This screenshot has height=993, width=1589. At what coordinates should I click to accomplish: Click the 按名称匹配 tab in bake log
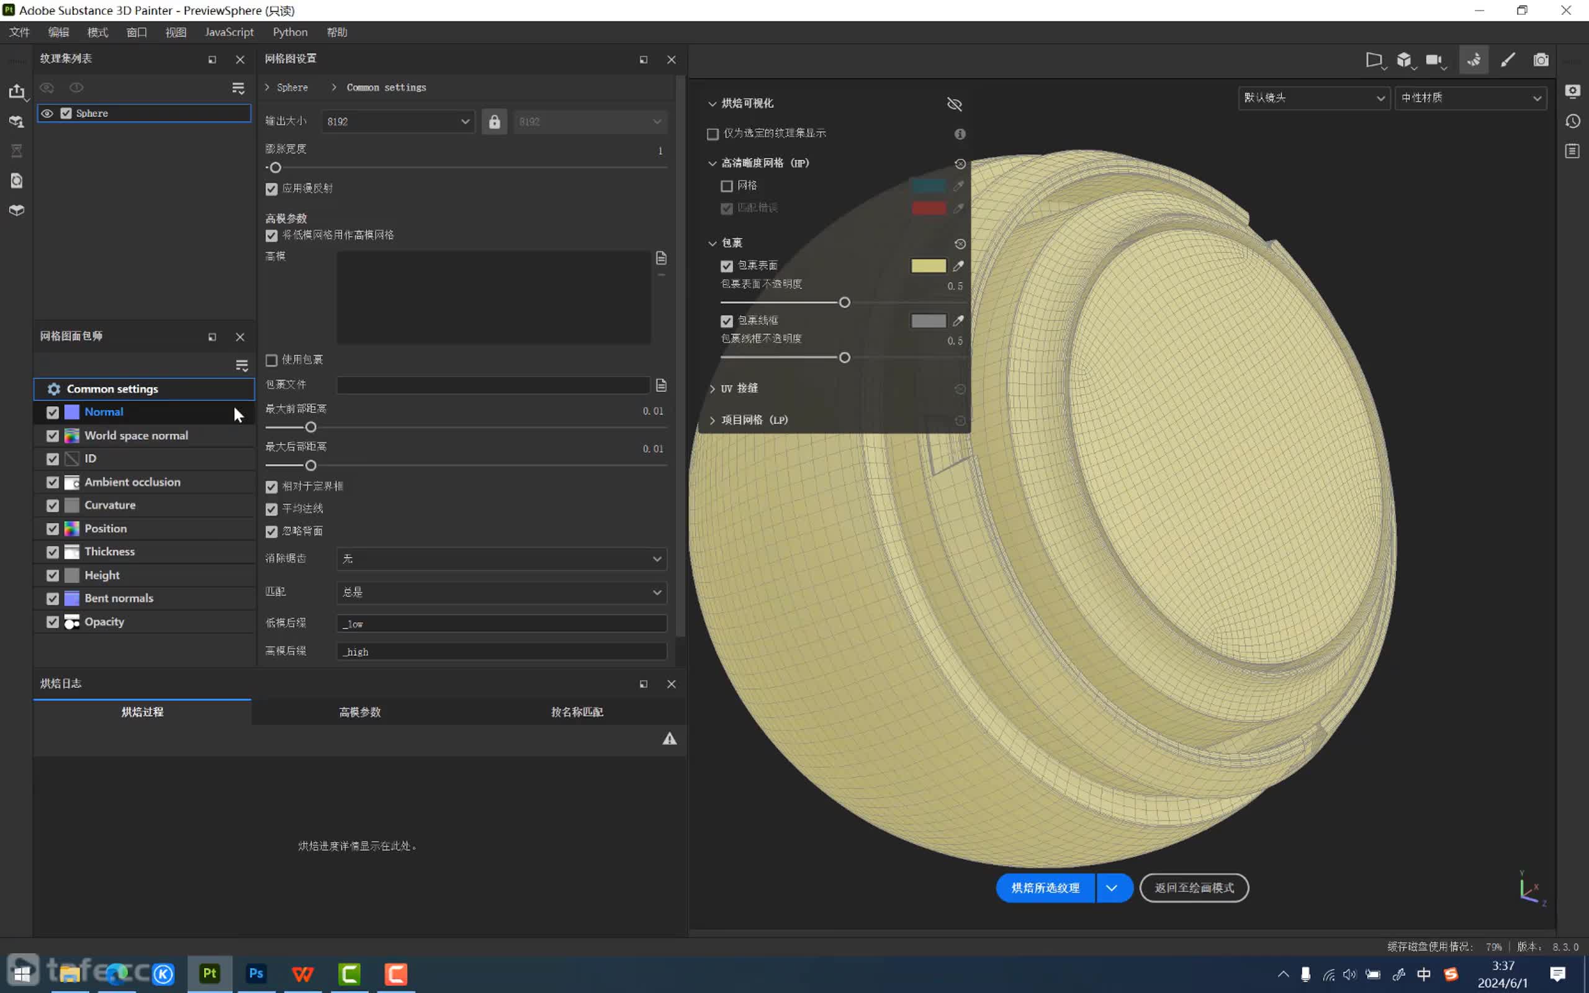point(578,711)
